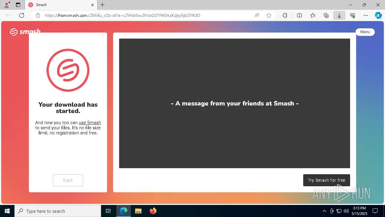Open the Collections icon
Image resolution: width=385 pixels, height=217 pixels.
click(326, 15)
